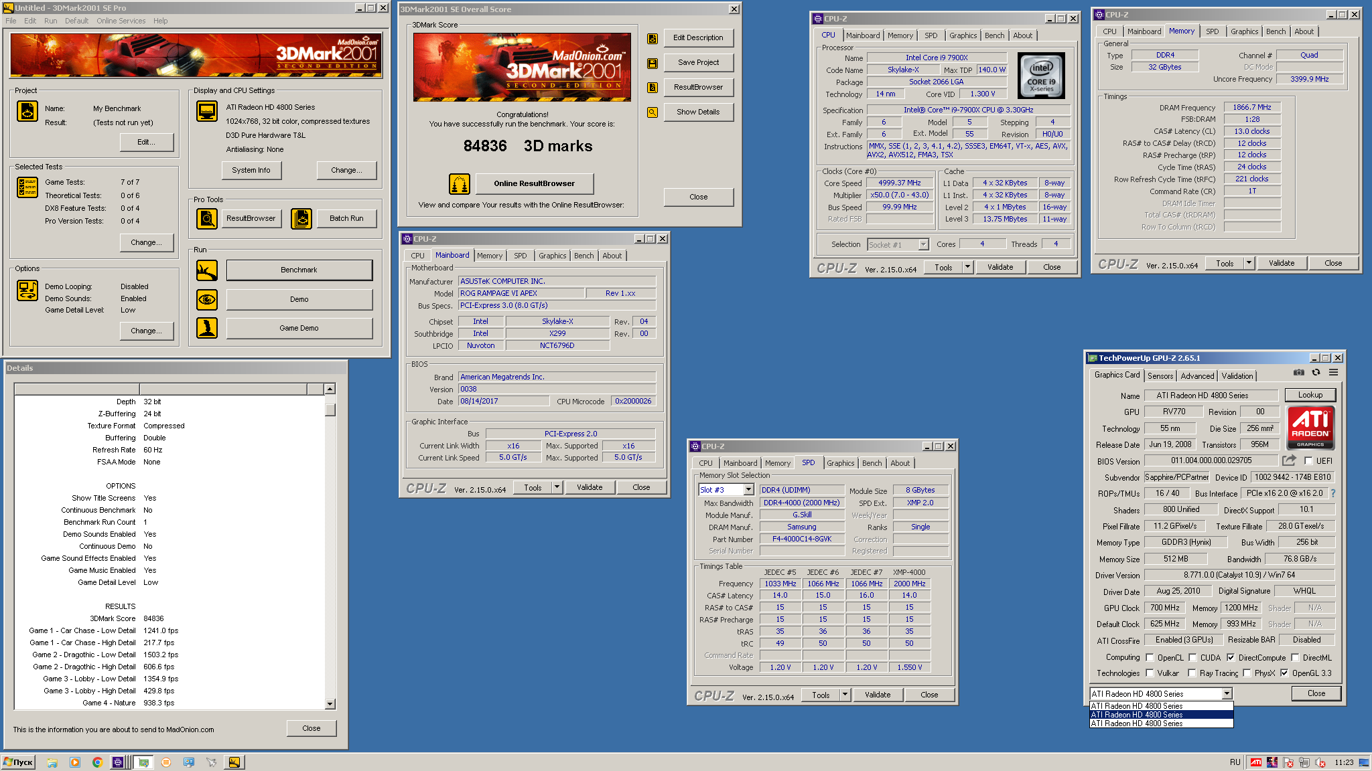Click the Bus Interface question mark in GPU-Z
Screen dimensions: 1372x771
[1332, 493]
